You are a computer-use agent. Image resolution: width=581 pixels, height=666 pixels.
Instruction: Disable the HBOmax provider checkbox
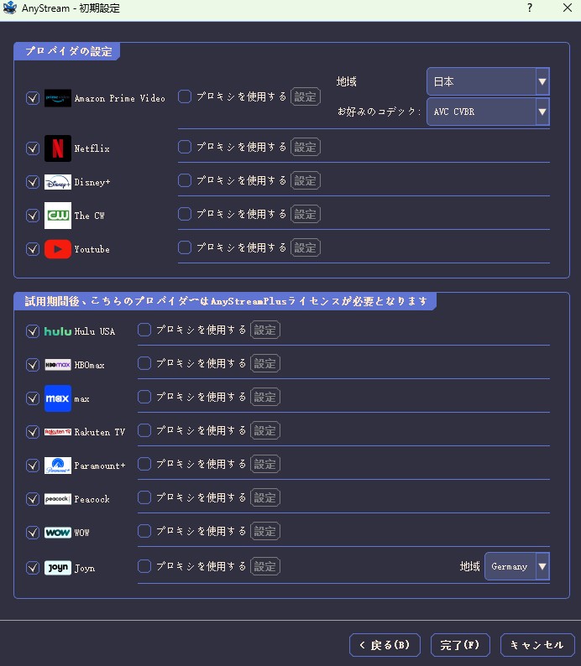(33, 365)
